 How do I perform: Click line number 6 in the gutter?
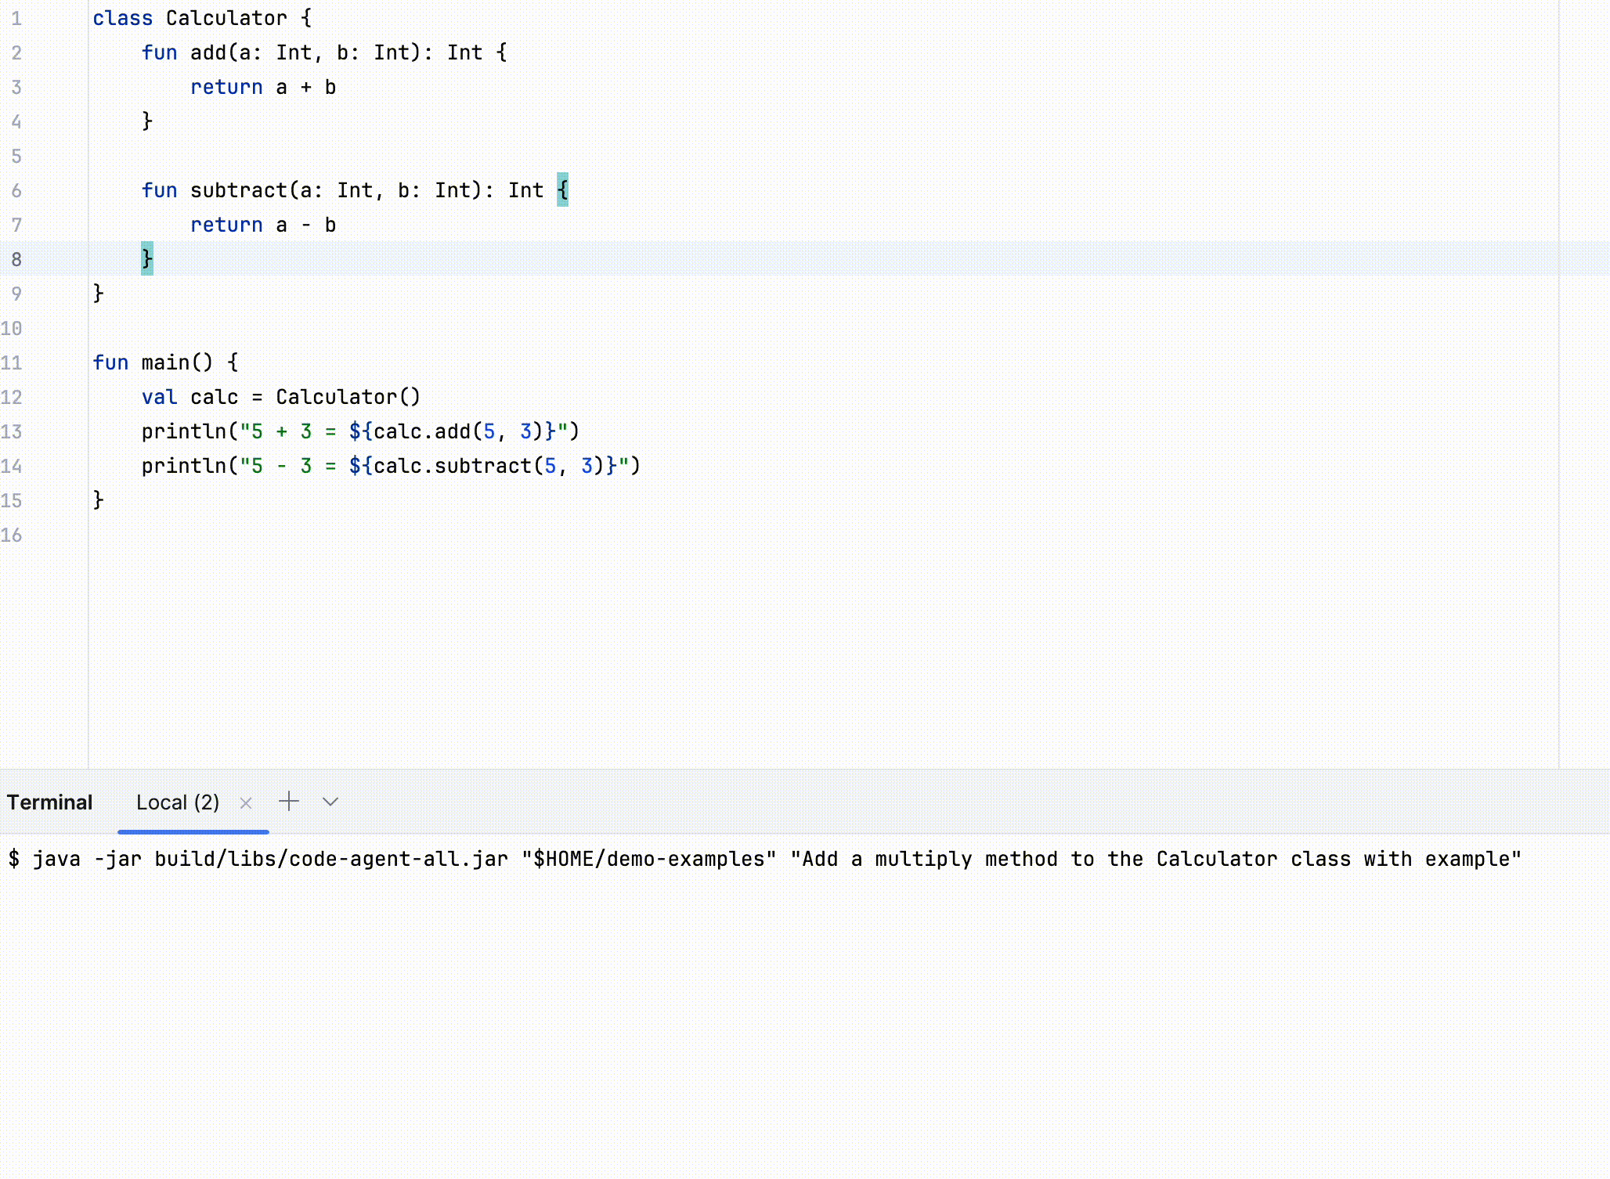point(16,190)
